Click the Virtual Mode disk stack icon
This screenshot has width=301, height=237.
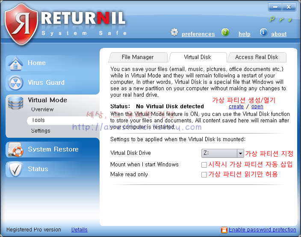tap(15, 103)
